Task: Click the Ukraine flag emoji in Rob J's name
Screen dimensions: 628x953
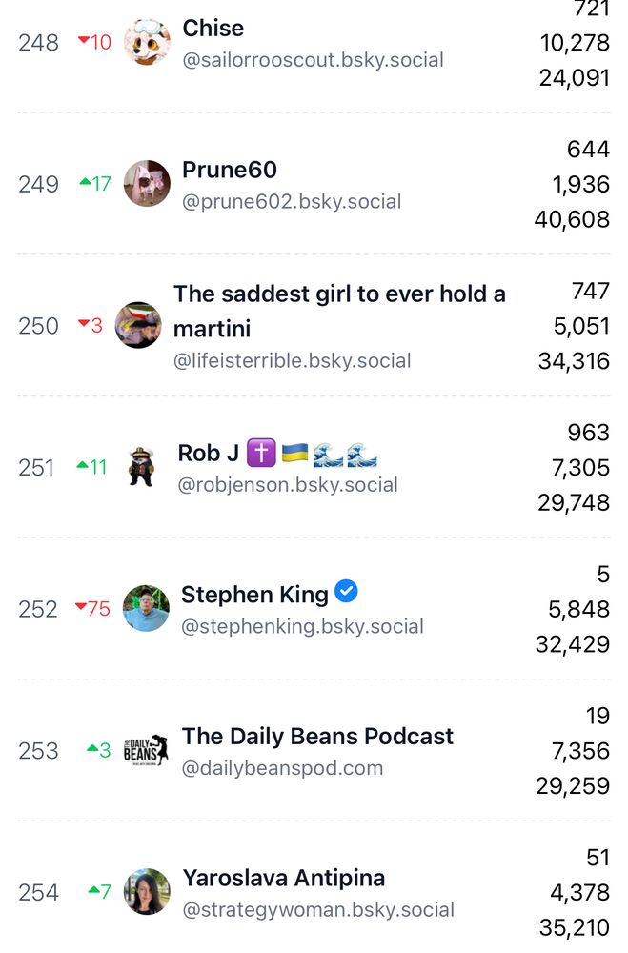Action: pyautogui.click(x=294, y=453)
